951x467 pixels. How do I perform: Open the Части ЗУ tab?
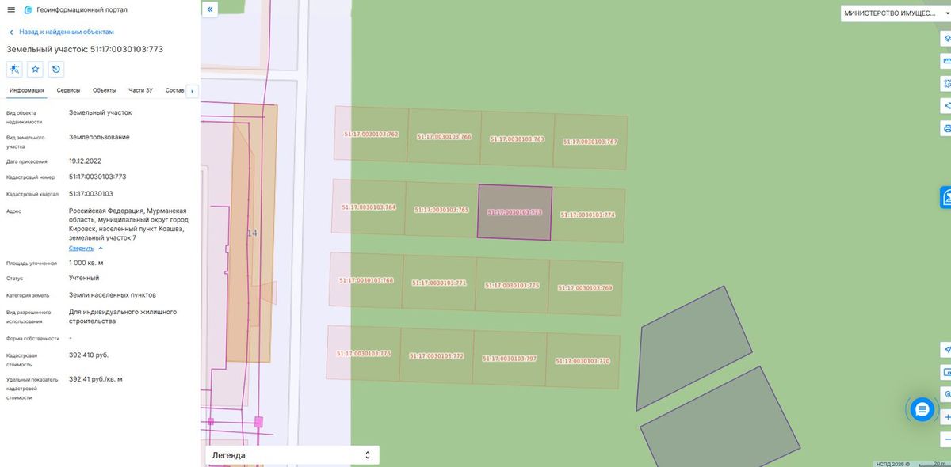coord(141,90)
